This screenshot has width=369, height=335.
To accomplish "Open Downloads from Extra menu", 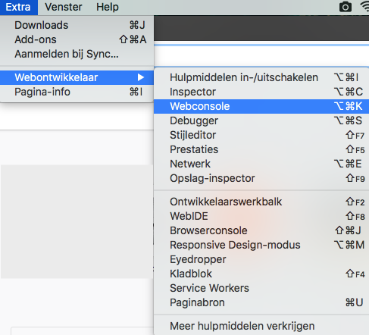I will click(77, 25).
